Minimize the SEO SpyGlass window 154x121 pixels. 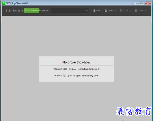(x=135, y=3)
